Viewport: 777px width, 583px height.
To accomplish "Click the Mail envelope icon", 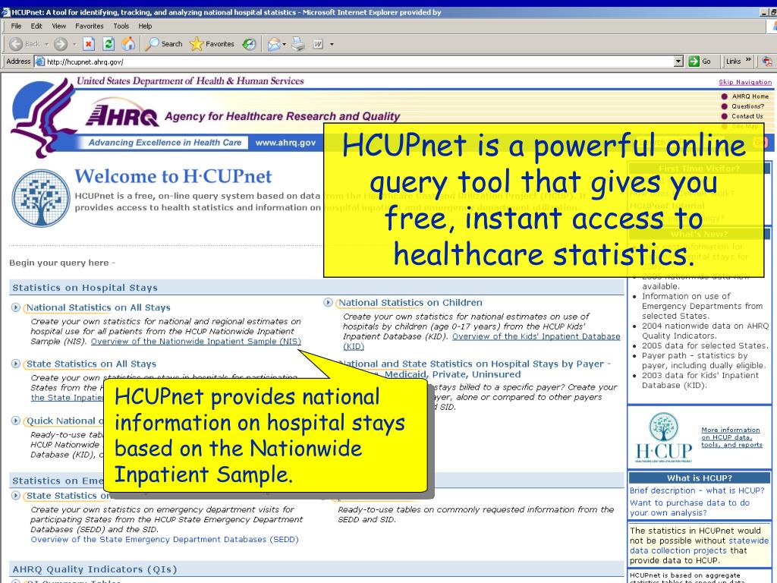I will tap(273, 44).
